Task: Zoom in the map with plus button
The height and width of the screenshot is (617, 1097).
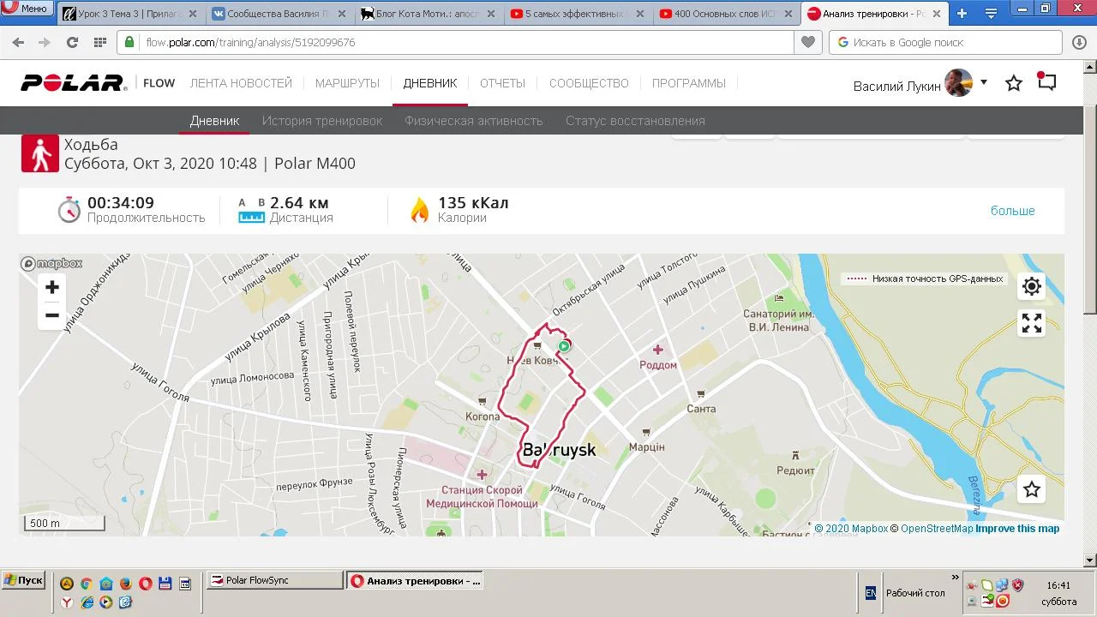Action: pos(52,287)
